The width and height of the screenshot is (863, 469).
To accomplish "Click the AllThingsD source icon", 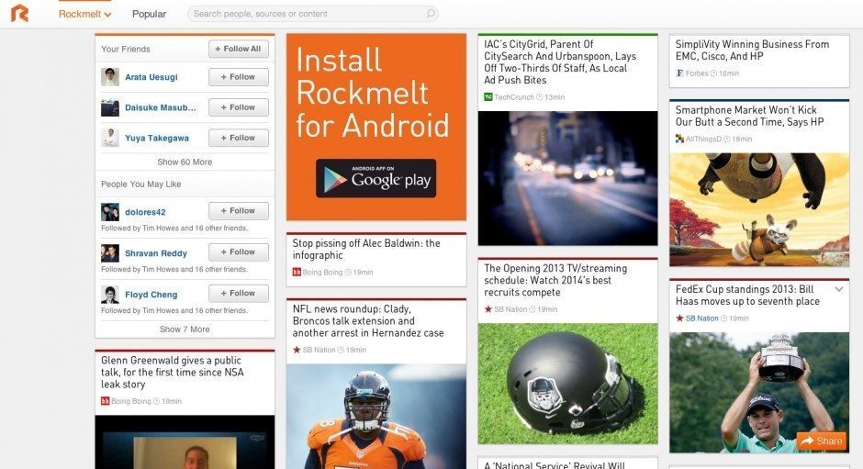I will coord(679,139).
